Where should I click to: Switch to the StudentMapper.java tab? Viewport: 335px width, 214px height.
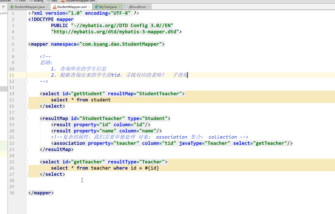(x=29, y=7)
